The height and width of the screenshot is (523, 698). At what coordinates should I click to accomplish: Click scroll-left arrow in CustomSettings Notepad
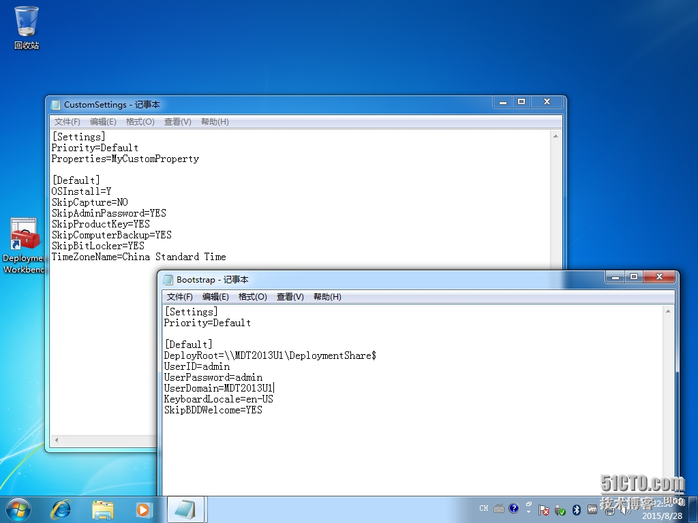pyautogui.click(x=56, y=440)
